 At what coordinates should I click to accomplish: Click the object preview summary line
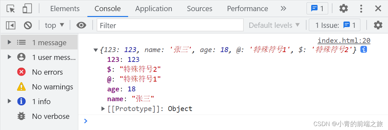(x=228, y=50)
